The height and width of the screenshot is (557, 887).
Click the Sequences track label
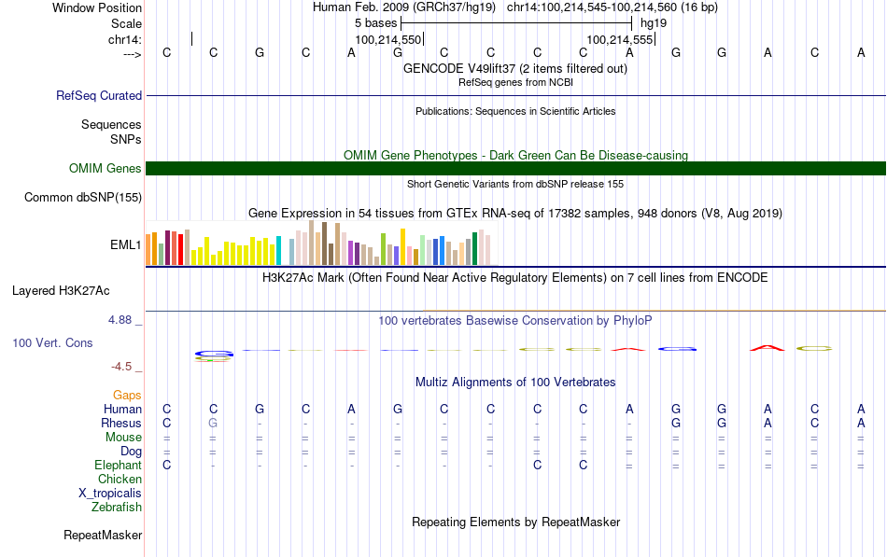111,124
